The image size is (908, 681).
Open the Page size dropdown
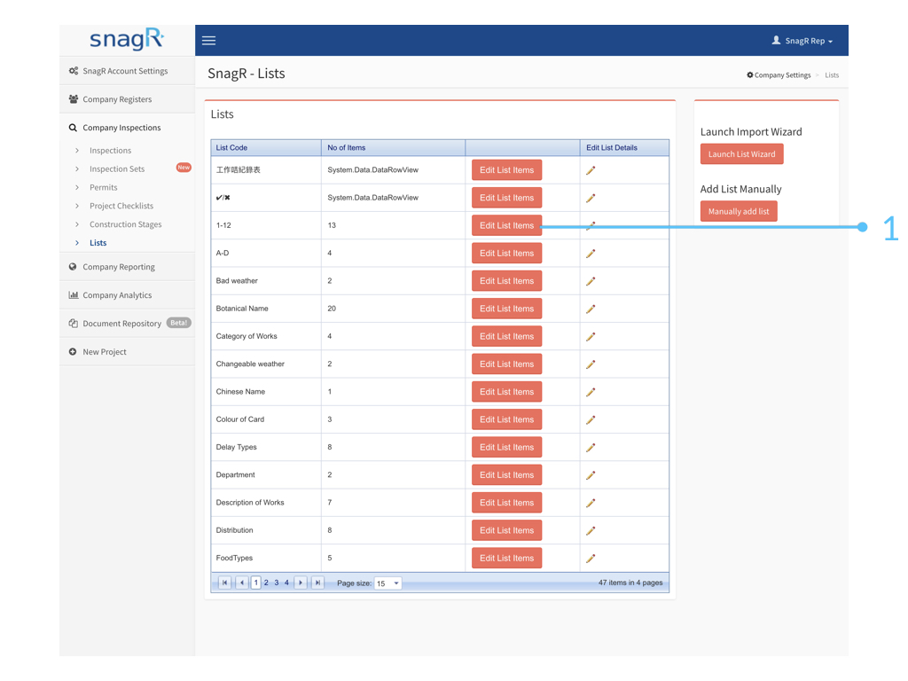(388, 583)
